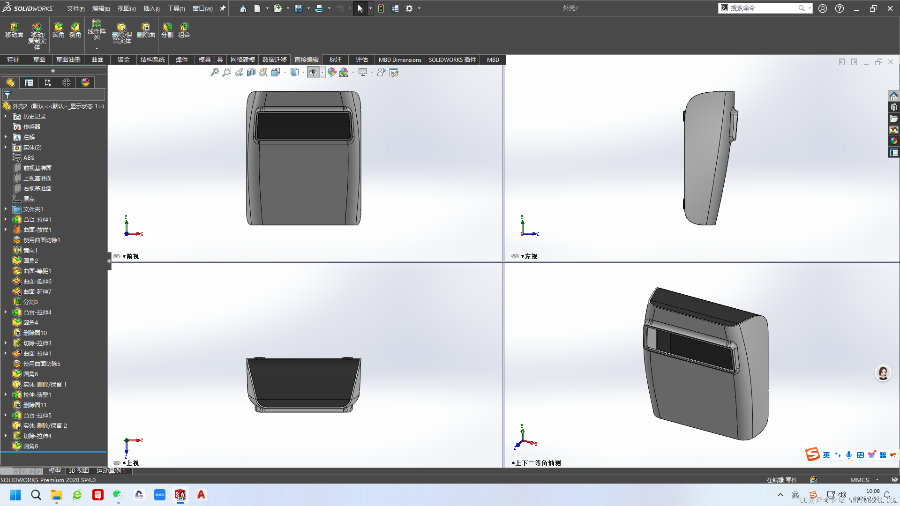Switch to the 评估 ribbon tab

pyautogui.click(x=361, y=60)
